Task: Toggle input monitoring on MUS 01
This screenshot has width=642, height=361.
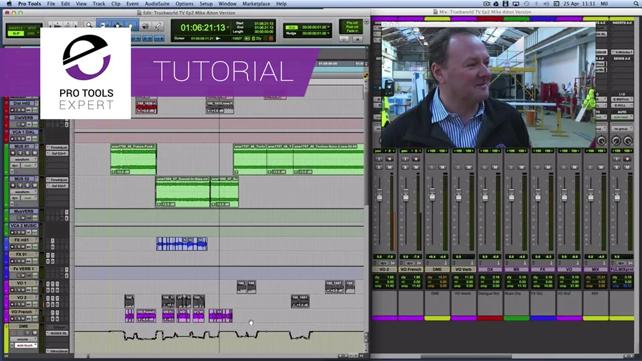Action: 20,152
